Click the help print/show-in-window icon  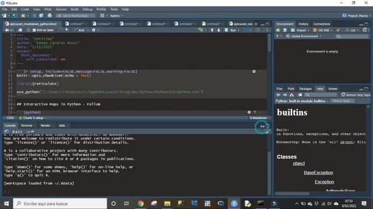pyautogui.click(x=300, y=95)
